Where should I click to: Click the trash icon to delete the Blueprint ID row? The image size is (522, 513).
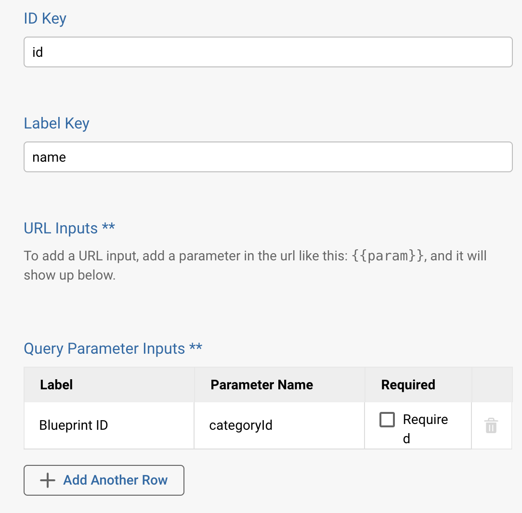pyautogui.click(x=491, y=425)
